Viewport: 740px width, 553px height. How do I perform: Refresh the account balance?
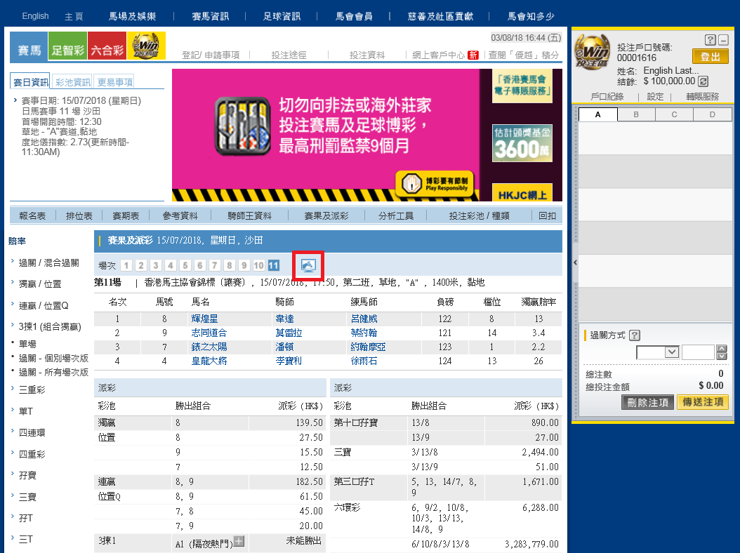[703, 81]
